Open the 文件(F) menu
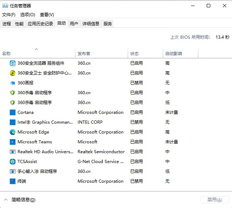This screenshot has width=232, height=208. pos(9,15)
